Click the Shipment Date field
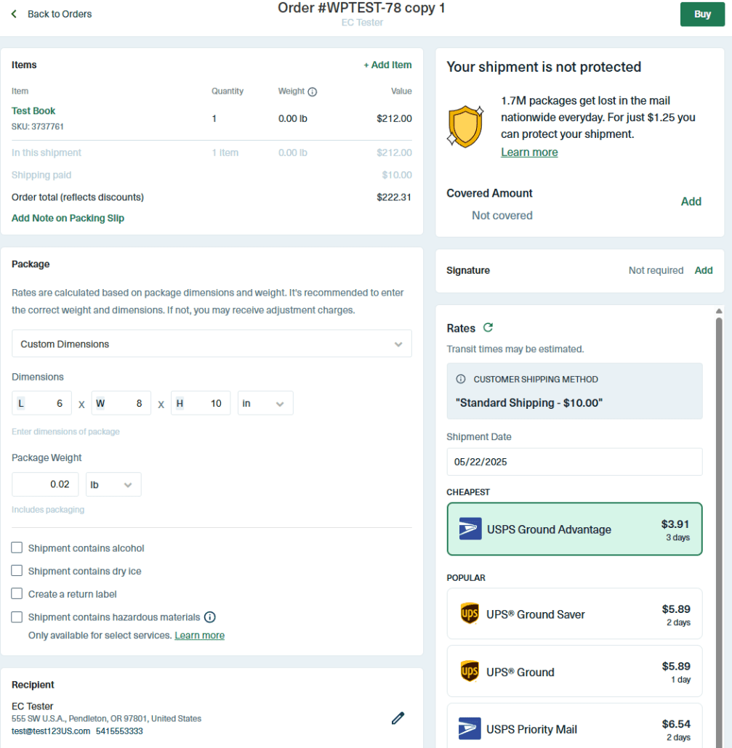Viewport: 732px width, 748px height. coord(574,462)
